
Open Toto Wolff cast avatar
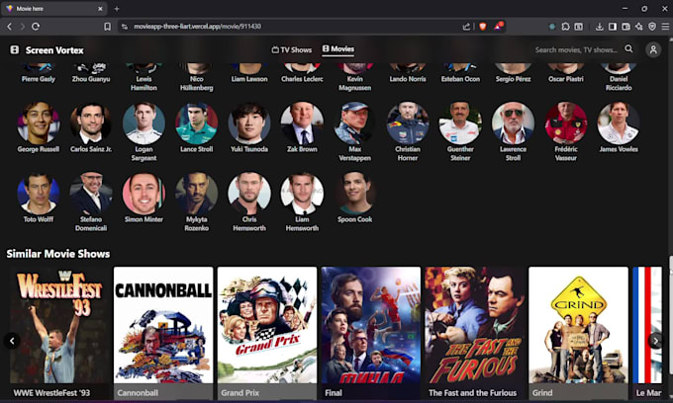point(39,193)
